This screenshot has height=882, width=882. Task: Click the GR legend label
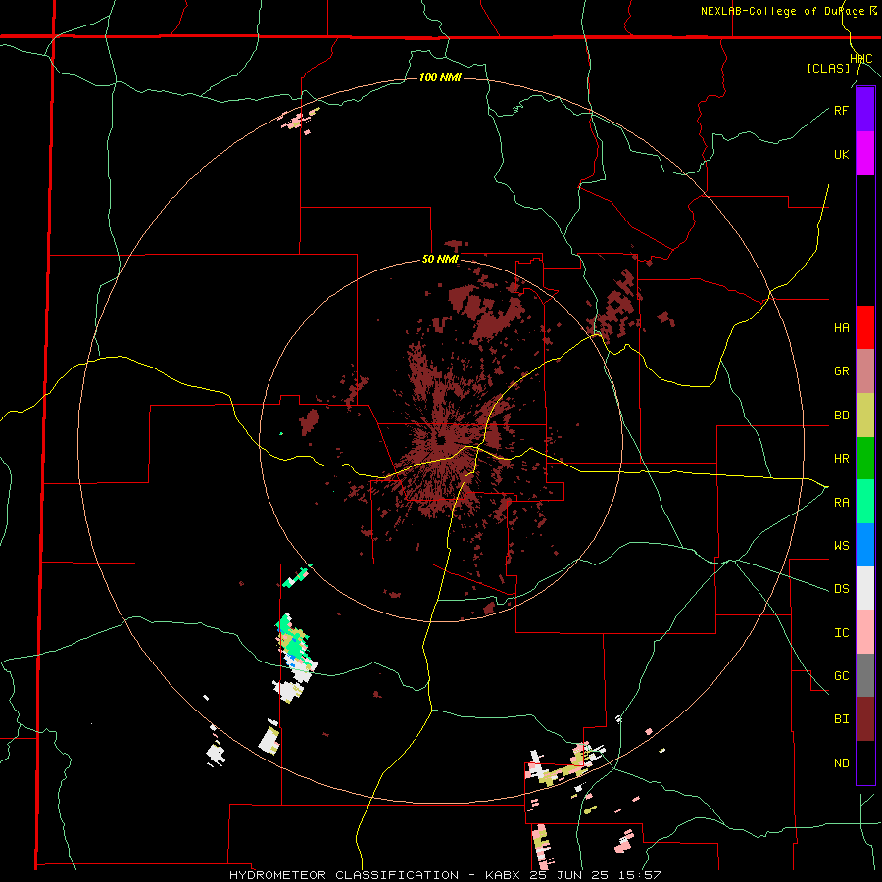[x=841, y=371]
